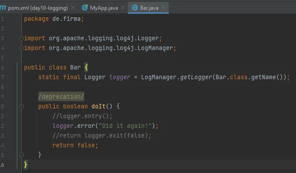Image resolution: width=296 pixels, height=173 pixels.
Task: Click the error method call on logger
Action: (x=86, y=126)
